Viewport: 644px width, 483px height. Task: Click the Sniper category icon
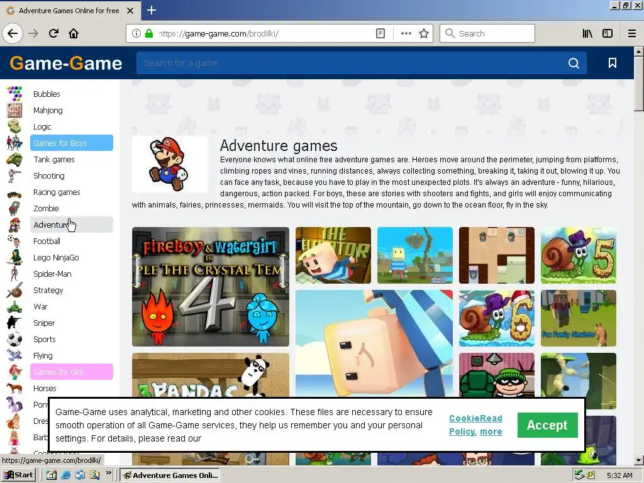tap(14, 323)
